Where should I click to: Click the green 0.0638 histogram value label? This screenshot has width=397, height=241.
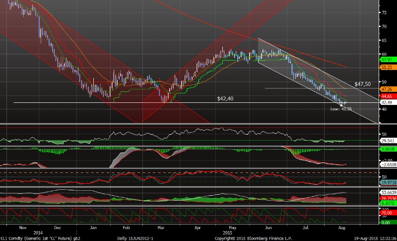[387, 149]
